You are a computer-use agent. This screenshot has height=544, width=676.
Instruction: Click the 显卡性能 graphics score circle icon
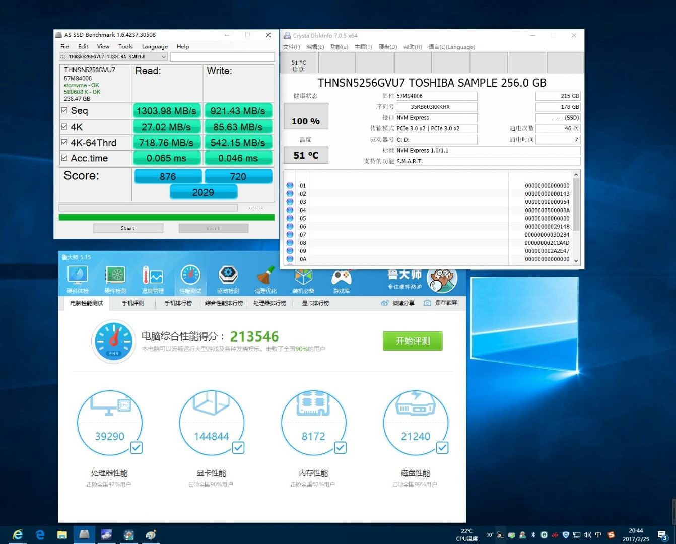click(212, 422)
